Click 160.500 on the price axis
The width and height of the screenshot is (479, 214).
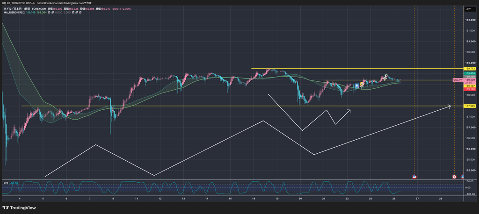click(x=470, y=52)
